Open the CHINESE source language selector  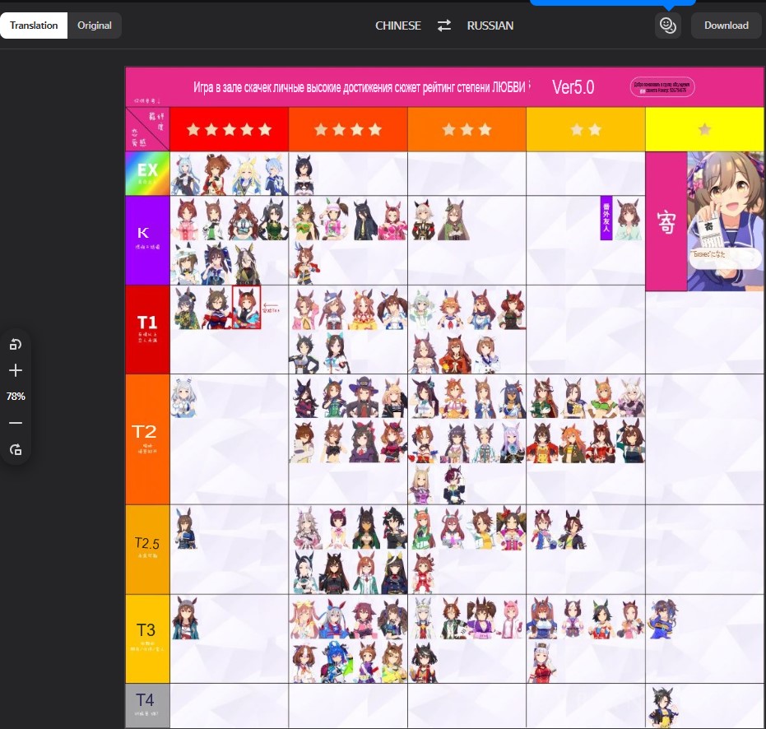pos(397,26)
